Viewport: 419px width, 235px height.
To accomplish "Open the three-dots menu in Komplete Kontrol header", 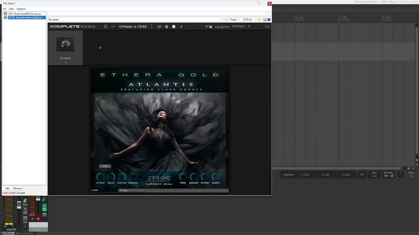I will tap(113, 26).
